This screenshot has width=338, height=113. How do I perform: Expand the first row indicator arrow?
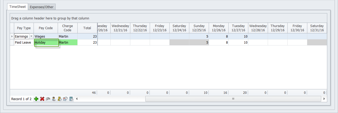pyautogui.click(x=12, y=36)
